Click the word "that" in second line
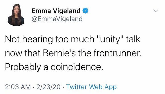 (x=32, y=53)
